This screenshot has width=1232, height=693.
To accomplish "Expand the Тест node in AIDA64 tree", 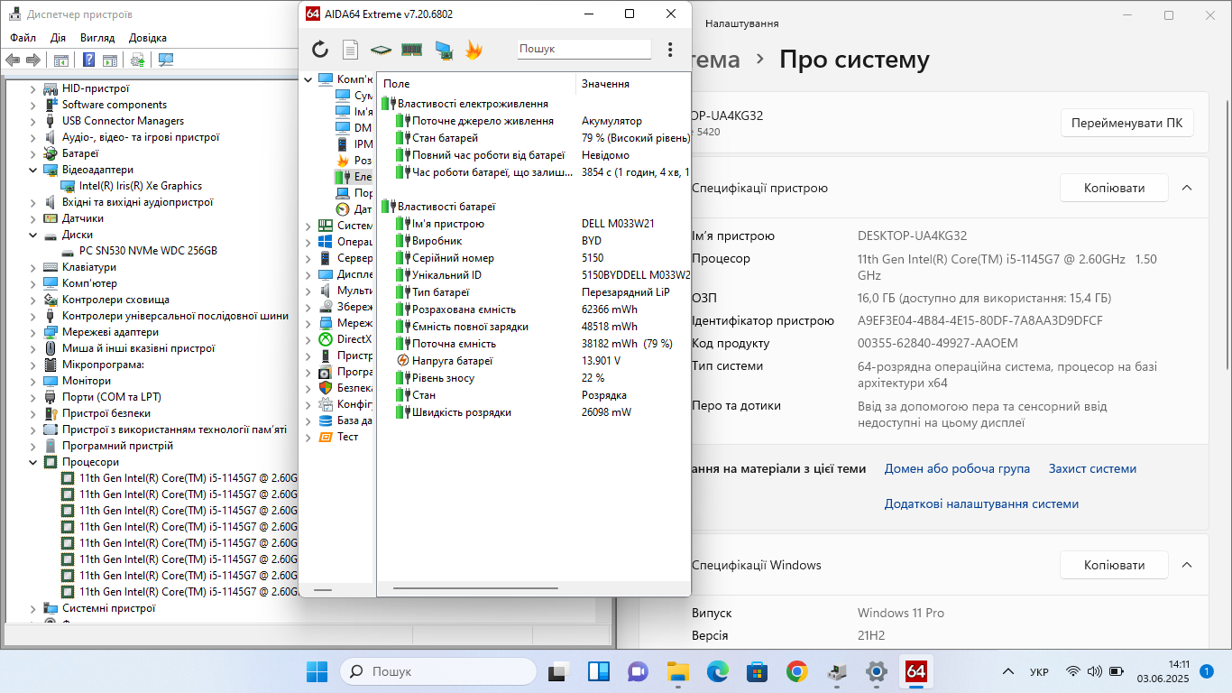I will coord(308,437).
